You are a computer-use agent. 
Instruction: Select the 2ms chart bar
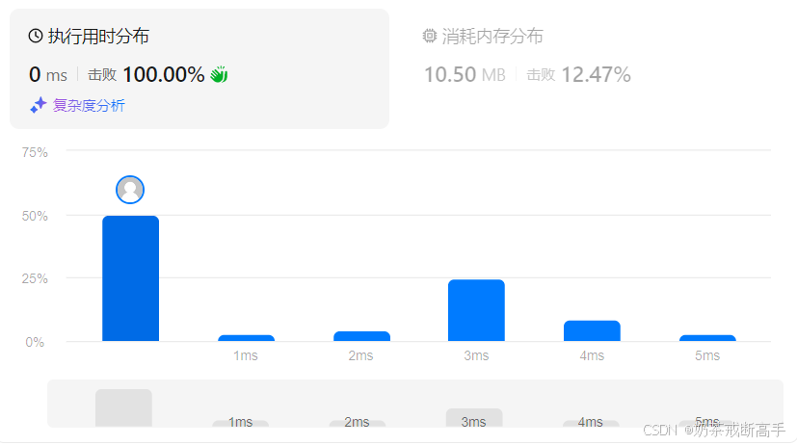[362, 336]
